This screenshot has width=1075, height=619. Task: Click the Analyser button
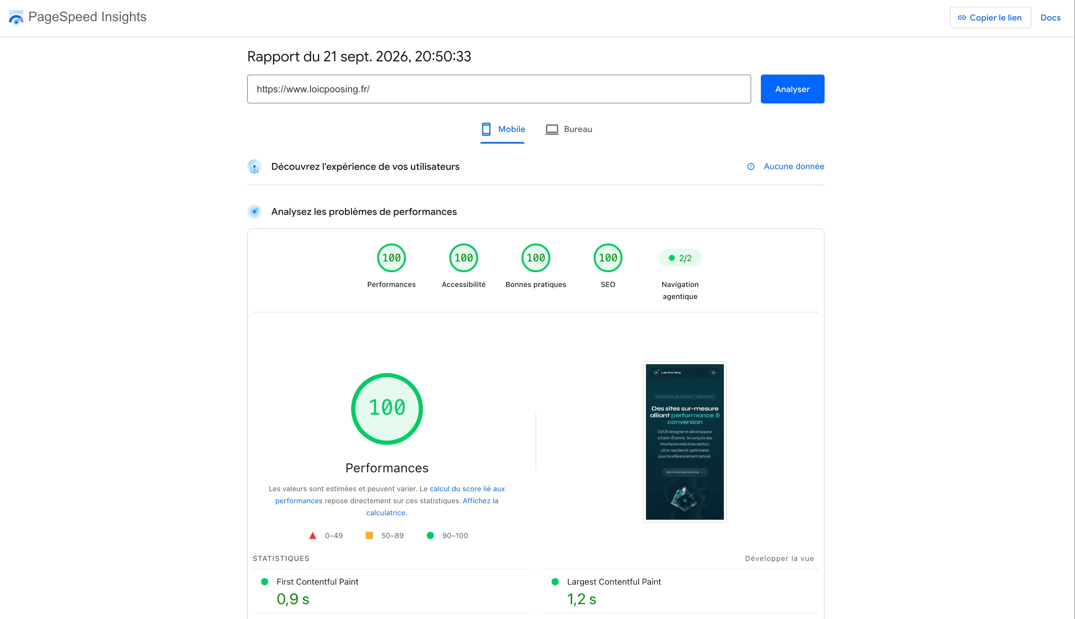(x=792, y=89)
